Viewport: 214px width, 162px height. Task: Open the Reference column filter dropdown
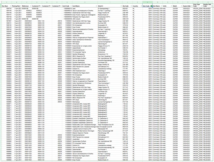[x=31, y=6]
